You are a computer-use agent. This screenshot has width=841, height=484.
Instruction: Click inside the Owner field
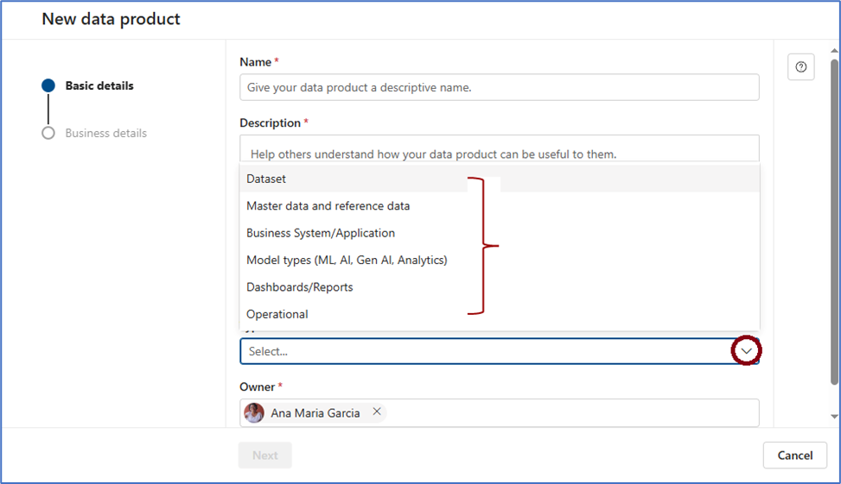click(500, 412)
